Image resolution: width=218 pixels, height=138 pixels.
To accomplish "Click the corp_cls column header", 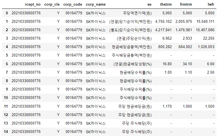I will 52,4.
